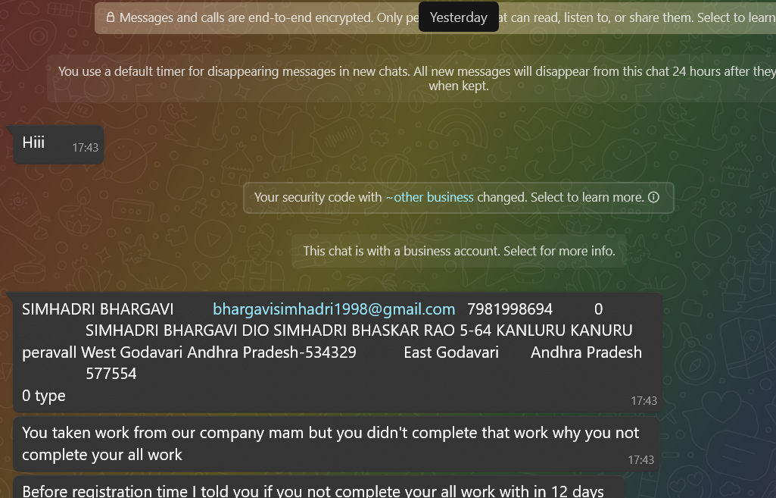The image size is (776, 498).
Task: Select the end-to-end encrypted notice banner
Action: tap(435, 18)
